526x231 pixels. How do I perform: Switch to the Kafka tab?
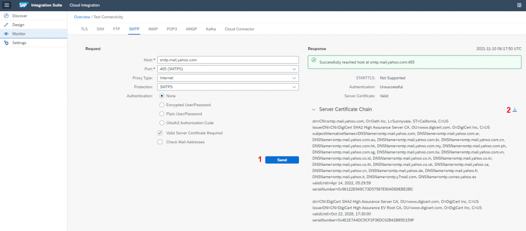click(211, 29)
